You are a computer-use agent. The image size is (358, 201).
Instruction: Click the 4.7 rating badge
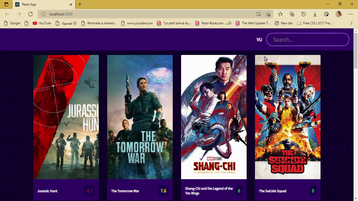click(89, 191)
